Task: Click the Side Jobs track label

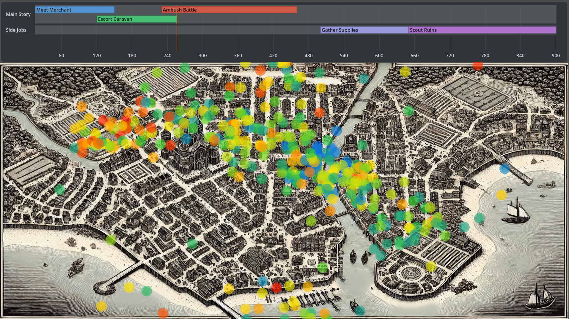Action: pos(16,30)
